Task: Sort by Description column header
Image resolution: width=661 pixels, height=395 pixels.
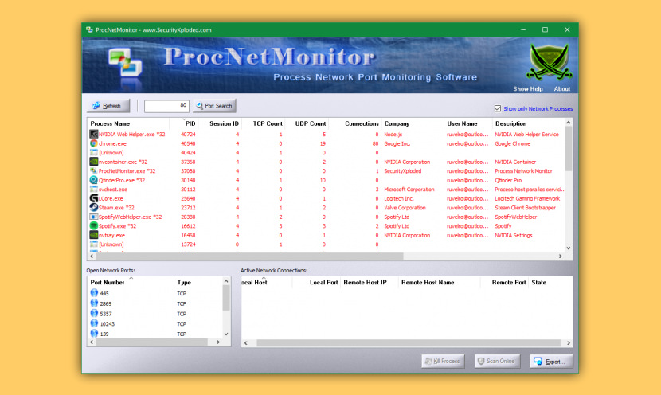Action: (x=529, y=123)
